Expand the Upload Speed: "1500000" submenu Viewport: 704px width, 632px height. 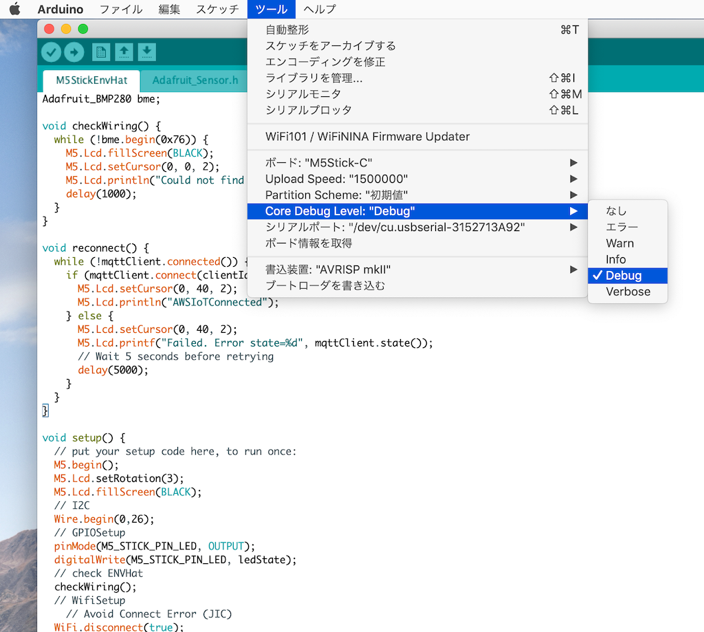click(417, 179)
